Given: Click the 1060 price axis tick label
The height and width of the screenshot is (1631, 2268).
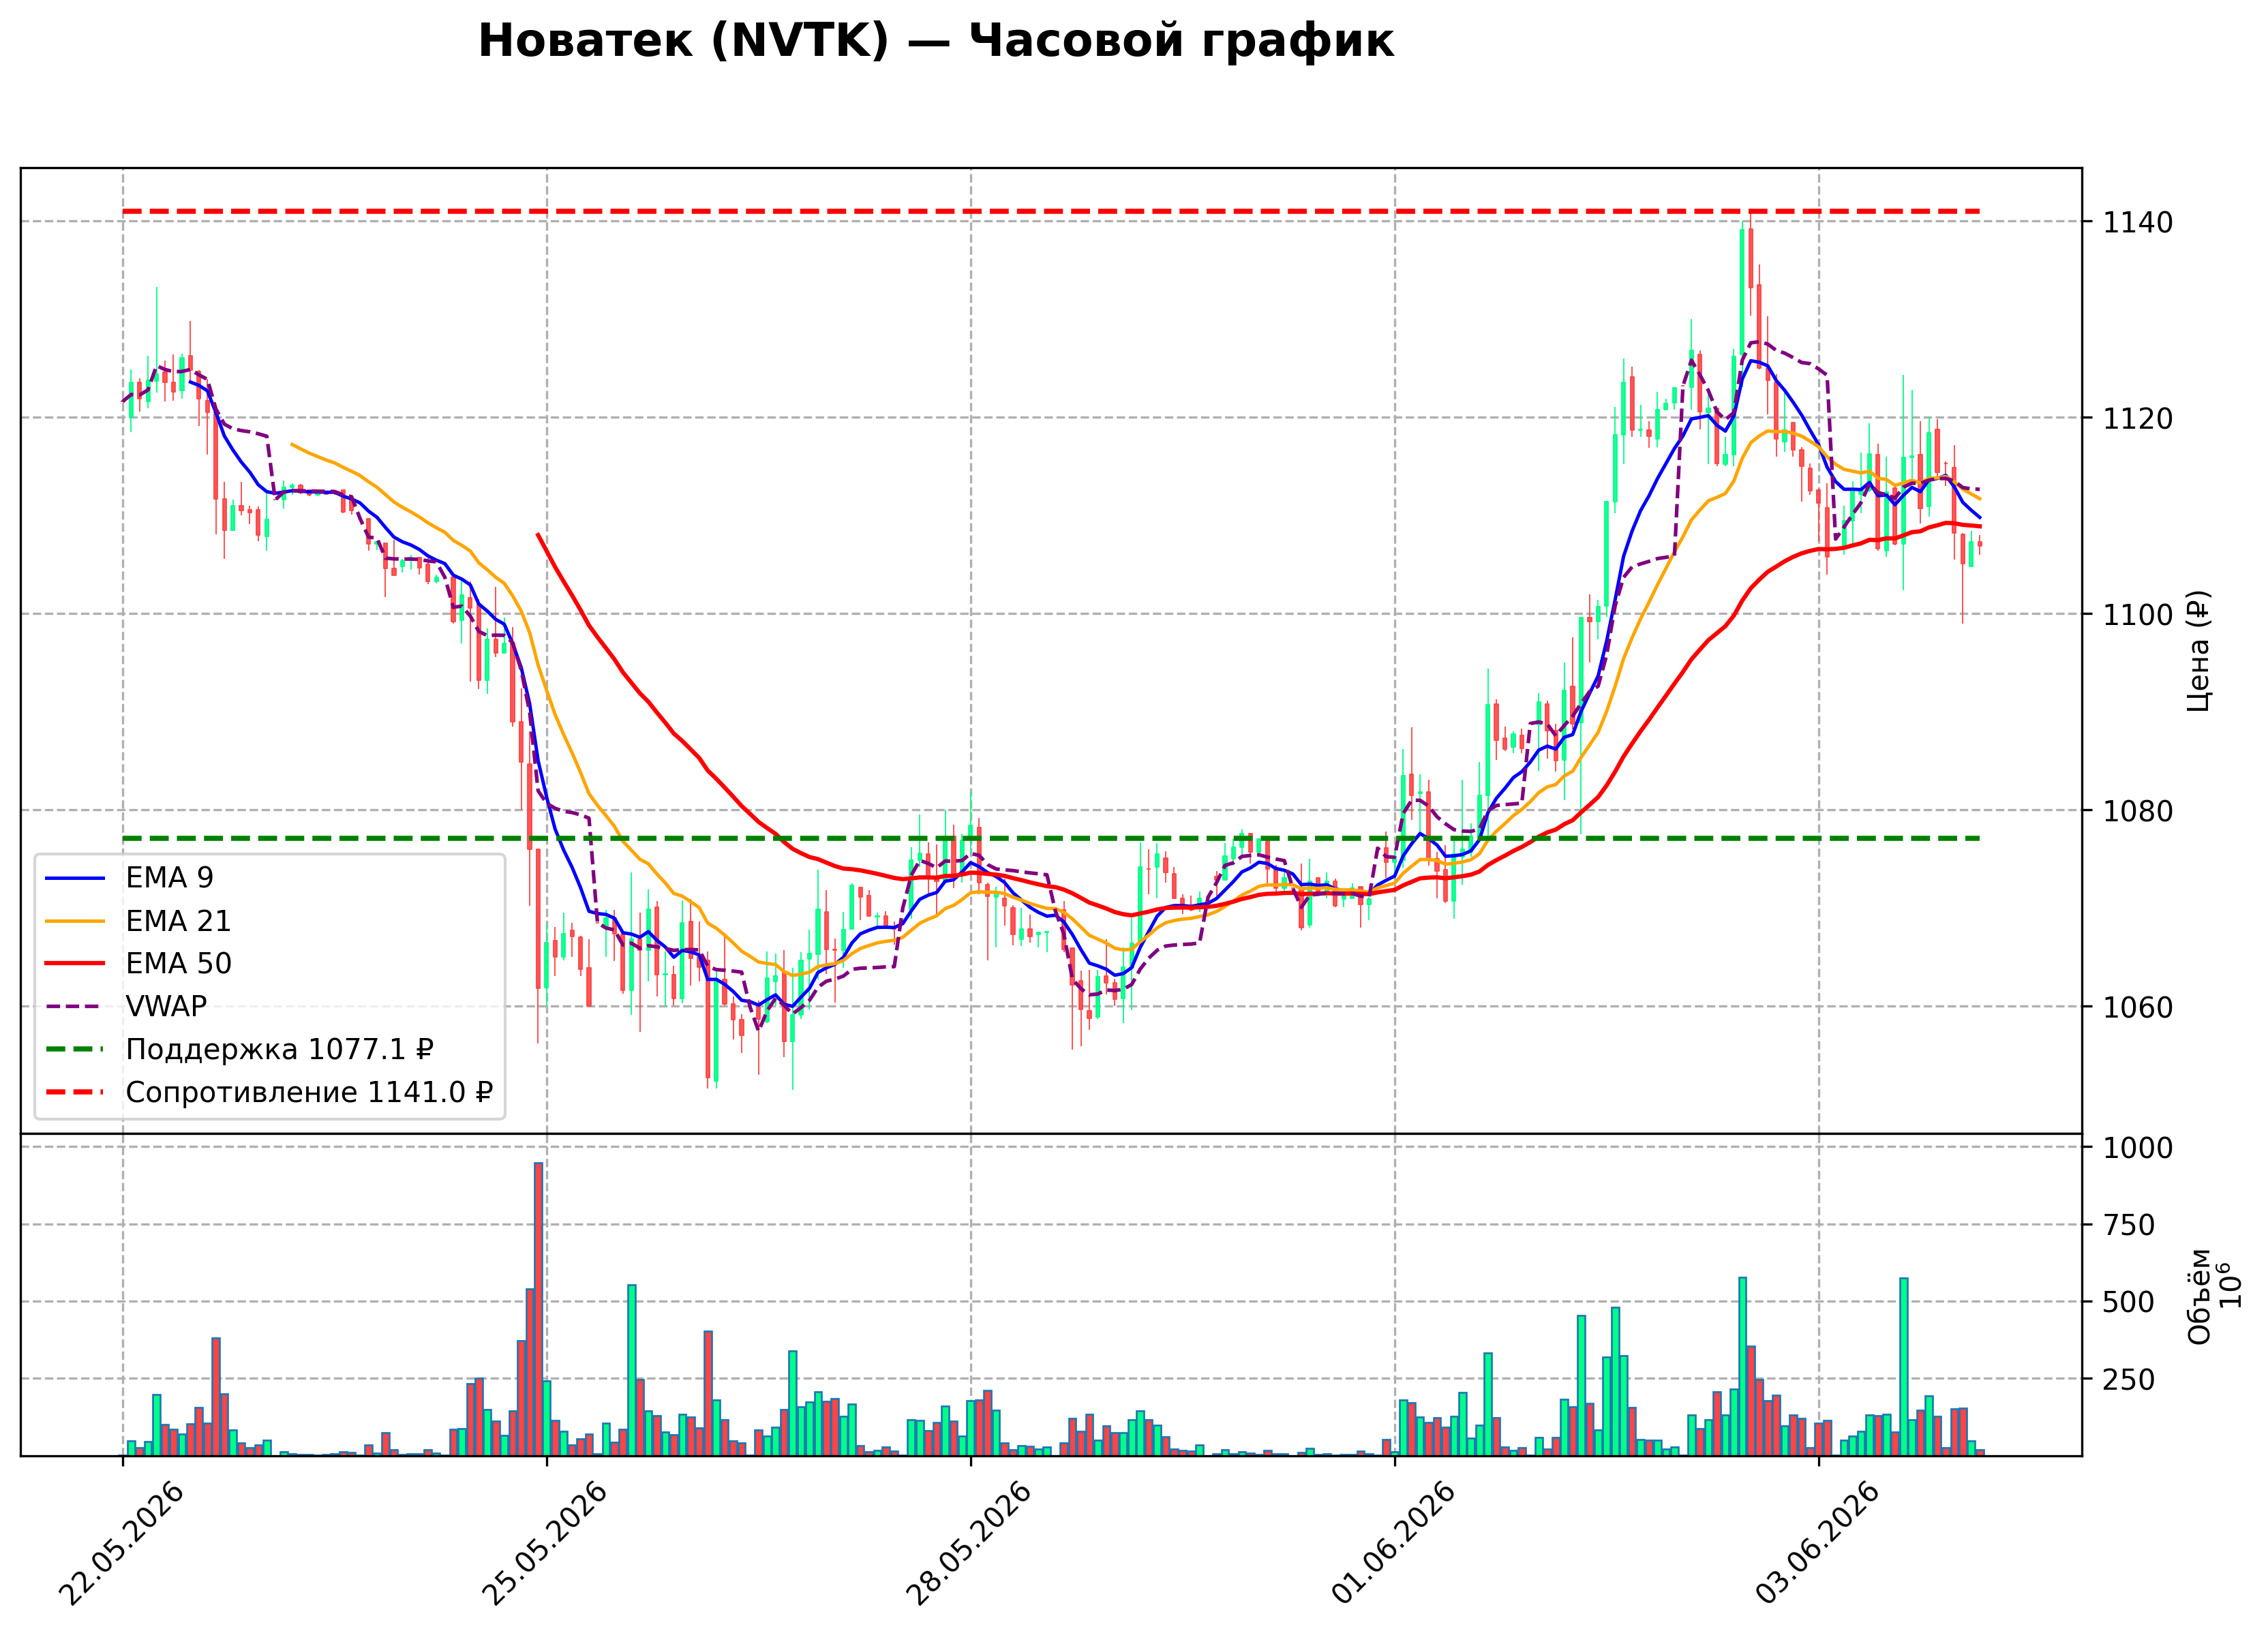Looking at the screenshot, I should point(2137,1008).
